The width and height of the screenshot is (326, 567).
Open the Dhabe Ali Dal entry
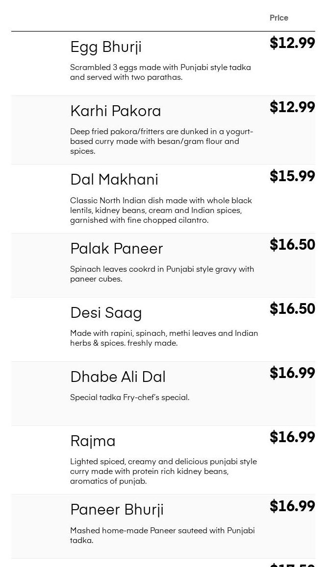pos(118,377)
